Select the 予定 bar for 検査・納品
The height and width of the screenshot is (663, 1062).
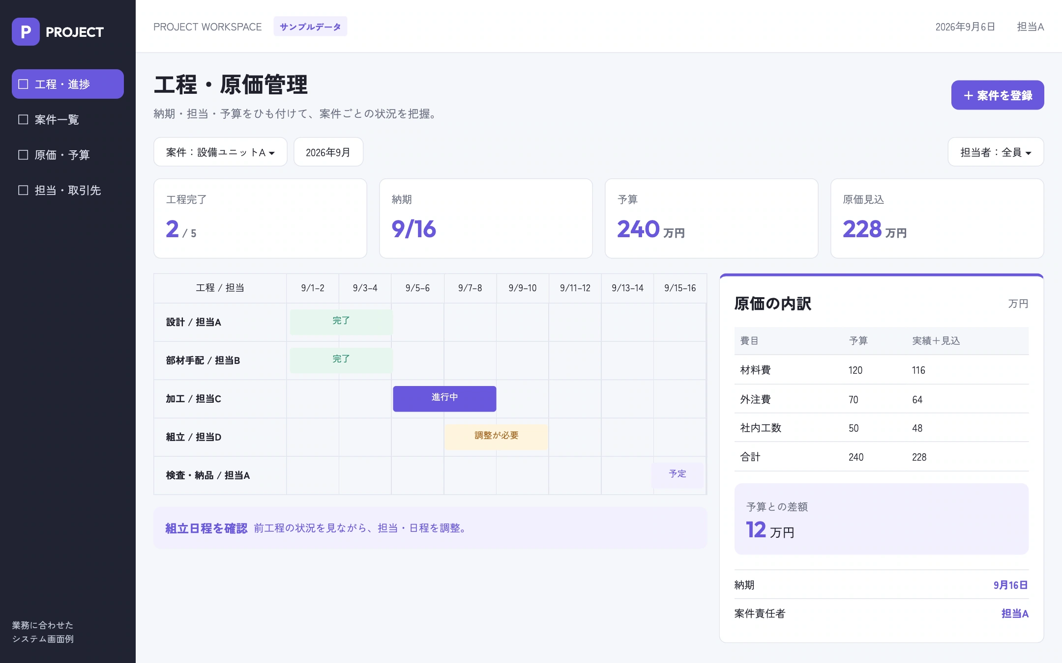coord(678,475)
